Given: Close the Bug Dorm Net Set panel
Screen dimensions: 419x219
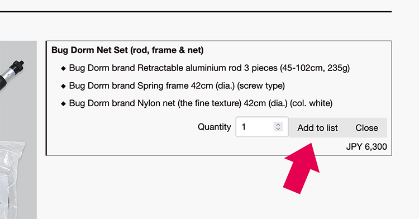Looking at the screenshot, I should [366, 128].
